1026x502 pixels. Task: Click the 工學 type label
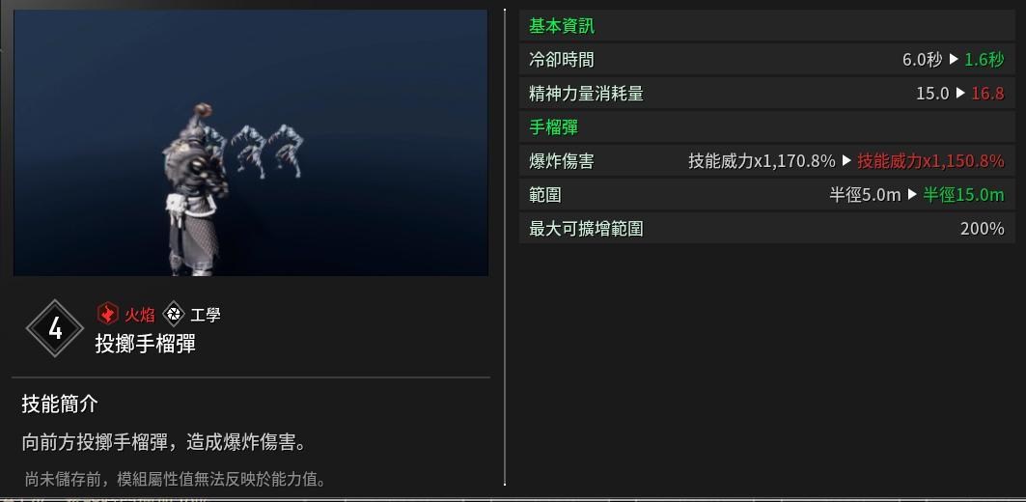coord(206,315)
